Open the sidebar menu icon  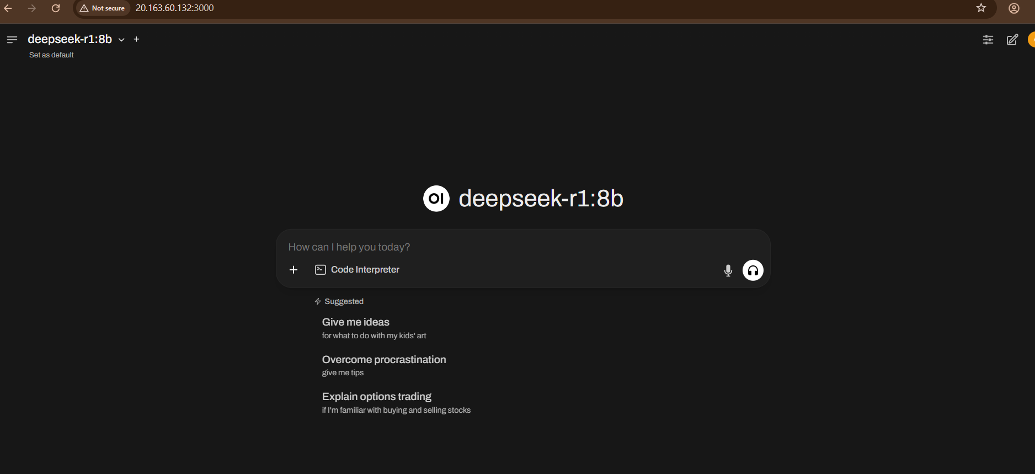coord(12,40)
